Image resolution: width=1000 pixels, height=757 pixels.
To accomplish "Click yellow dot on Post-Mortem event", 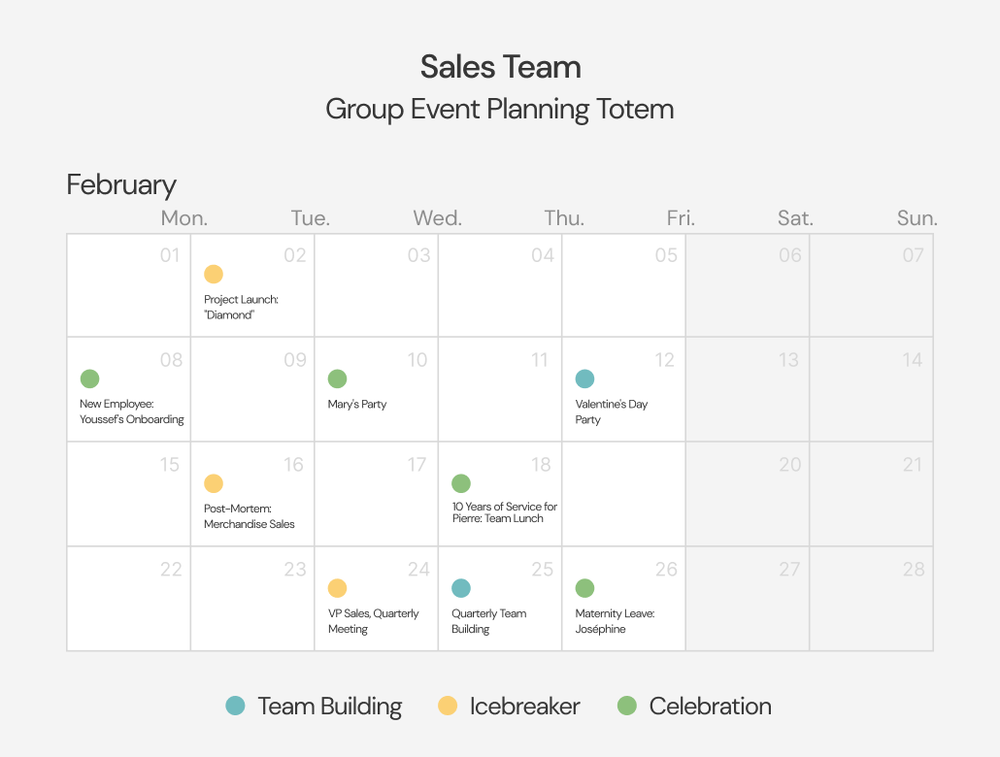I will [x=214, y=483].
